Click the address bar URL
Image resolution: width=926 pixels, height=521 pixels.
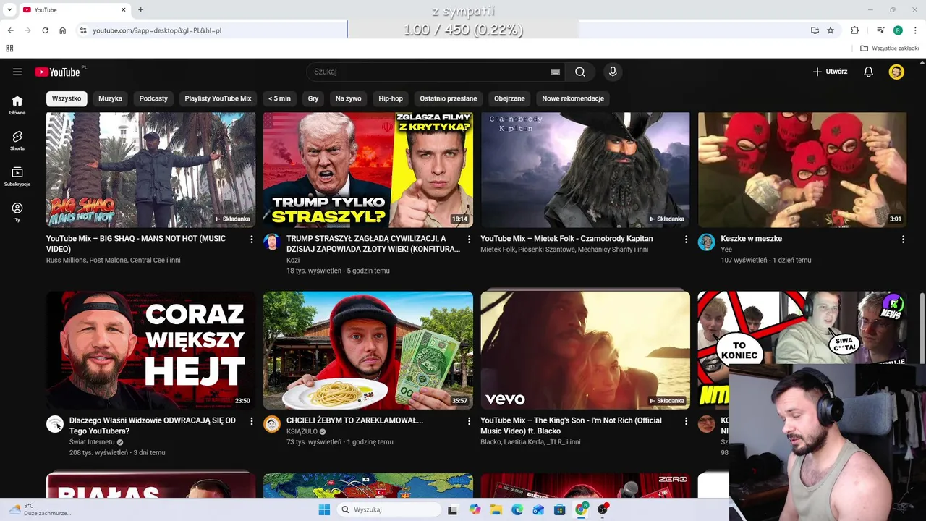pos(157,30)
